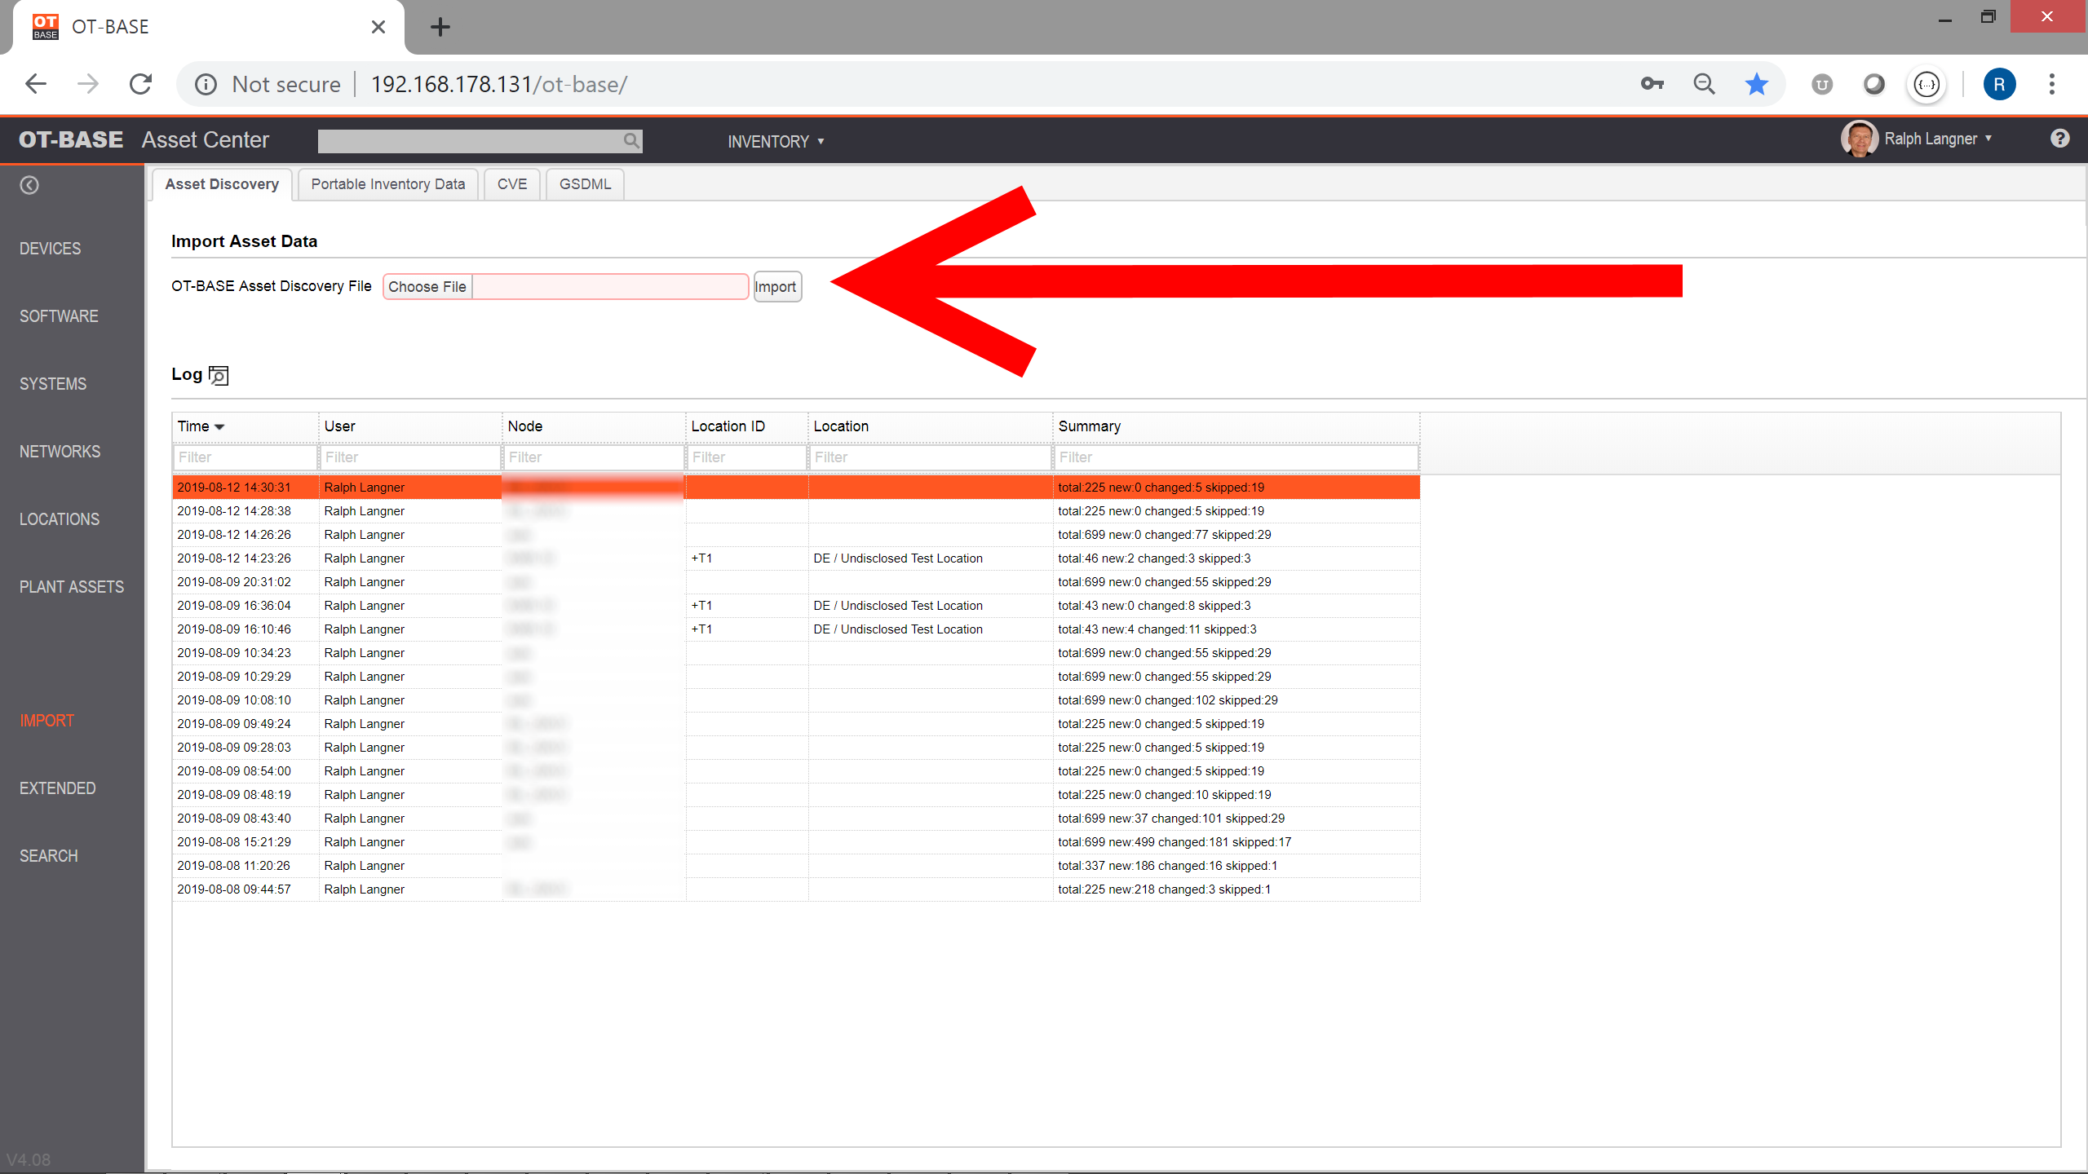Select log row 2019-08-12 14:23:26

pos(796,558)
